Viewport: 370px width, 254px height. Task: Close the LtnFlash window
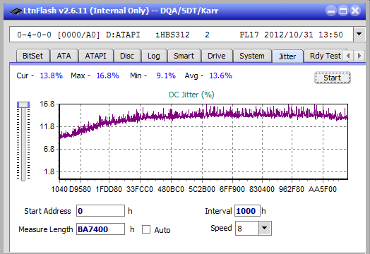355,11
